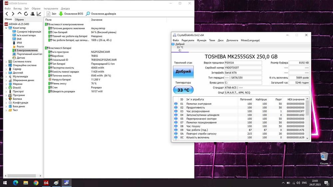Select the IPMI tree item
The width and height of the screenshot is (333, 187).
[19, 43]
